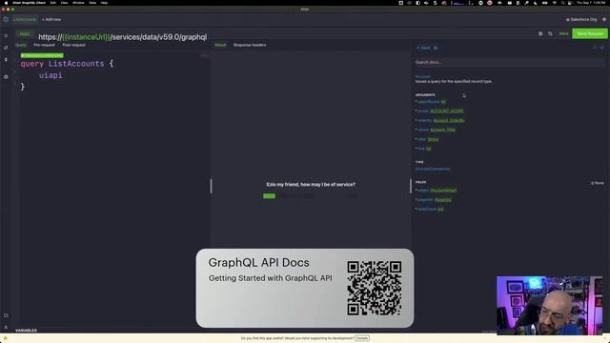The width and height of the screenshot is (610, 343).
Task: Open the None sort option in Fields
Action: coord(598,183)
